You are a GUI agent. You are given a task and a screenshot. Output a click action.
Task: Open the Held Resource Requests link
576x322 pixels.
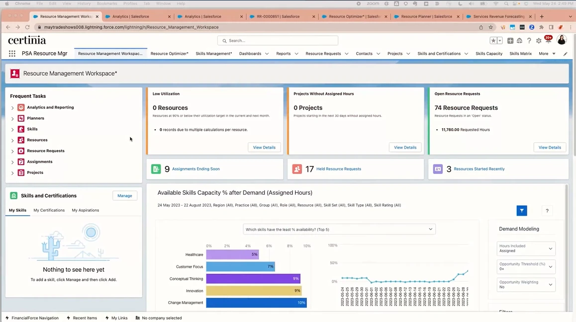[x=338, y=169]
